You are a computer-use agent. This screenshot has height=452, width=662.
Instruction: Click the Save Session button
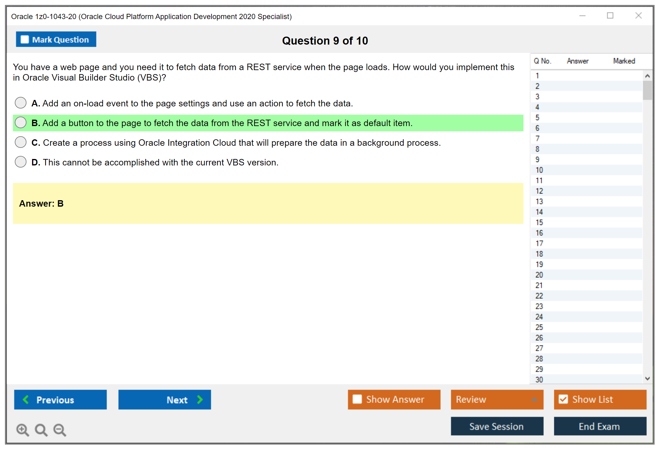pyautogui.click(x=497, y=426)
